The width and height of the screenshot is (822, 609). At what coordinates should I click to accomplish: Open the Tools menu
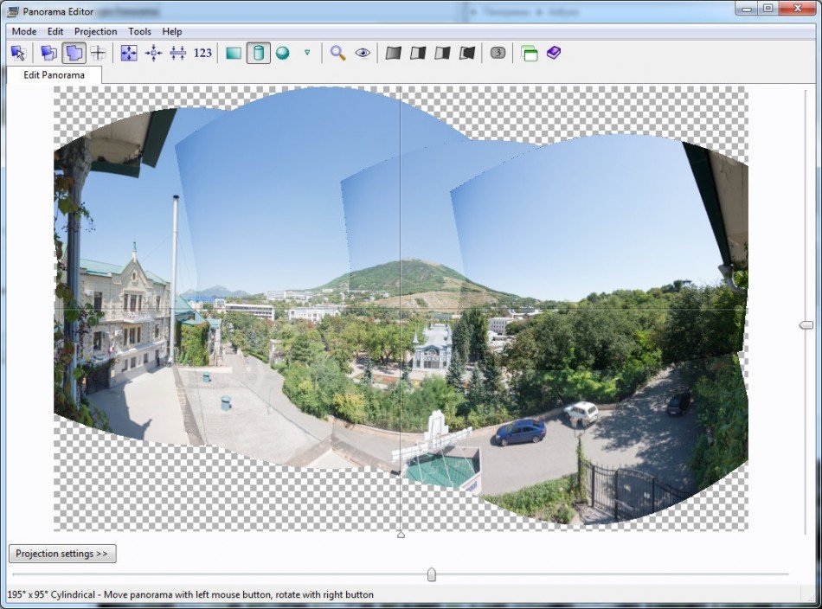point(139,31)
